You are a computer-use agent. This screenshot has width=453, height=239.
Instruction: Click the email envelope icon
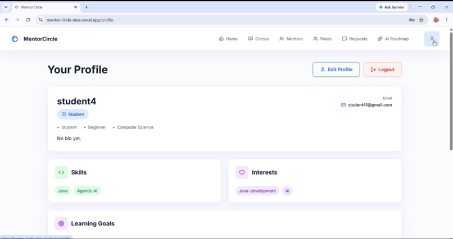point(343,105)
